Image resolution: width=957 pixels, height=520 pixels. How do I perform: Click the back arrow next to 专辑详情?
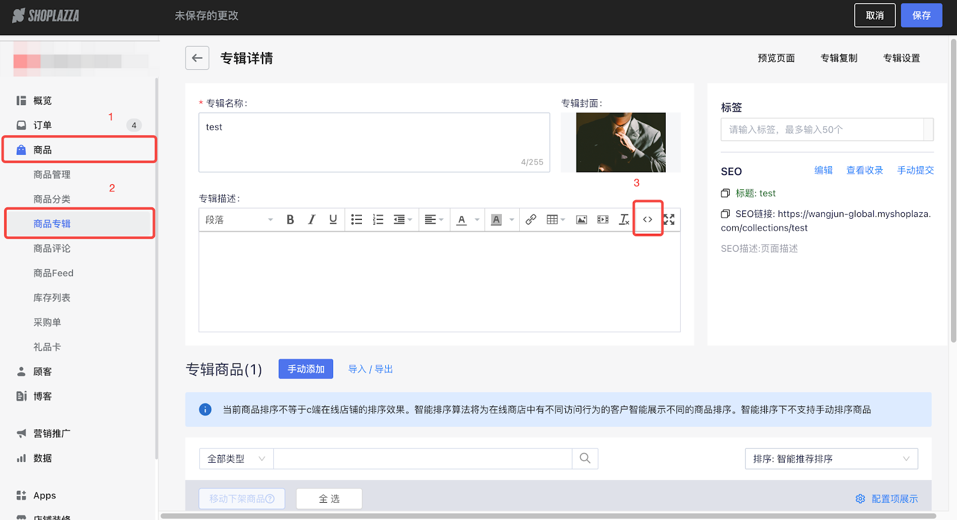point(197,58)
